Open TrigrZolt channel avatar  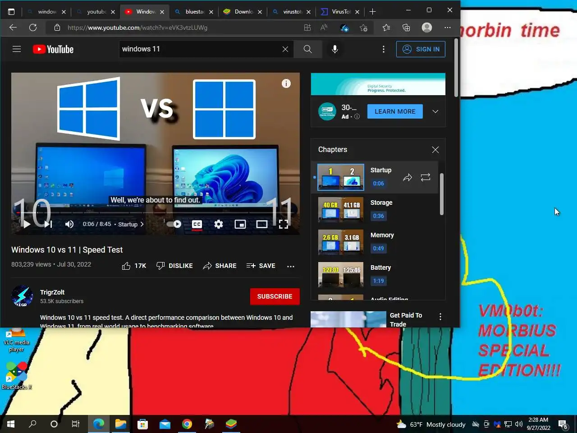tap(22, 296)
